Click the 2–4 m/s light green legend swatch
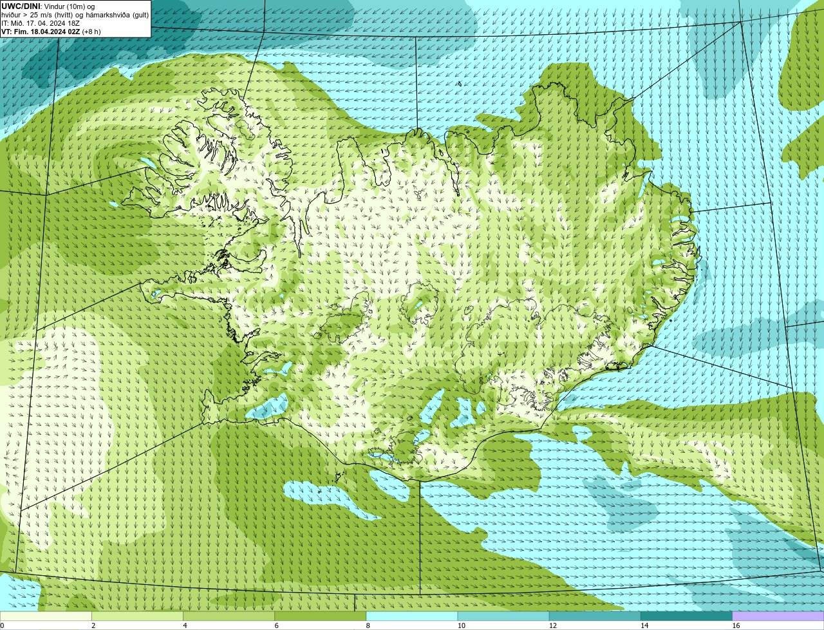Image resolution: width=824 pixels, height=630 pixels. (137, 616)
